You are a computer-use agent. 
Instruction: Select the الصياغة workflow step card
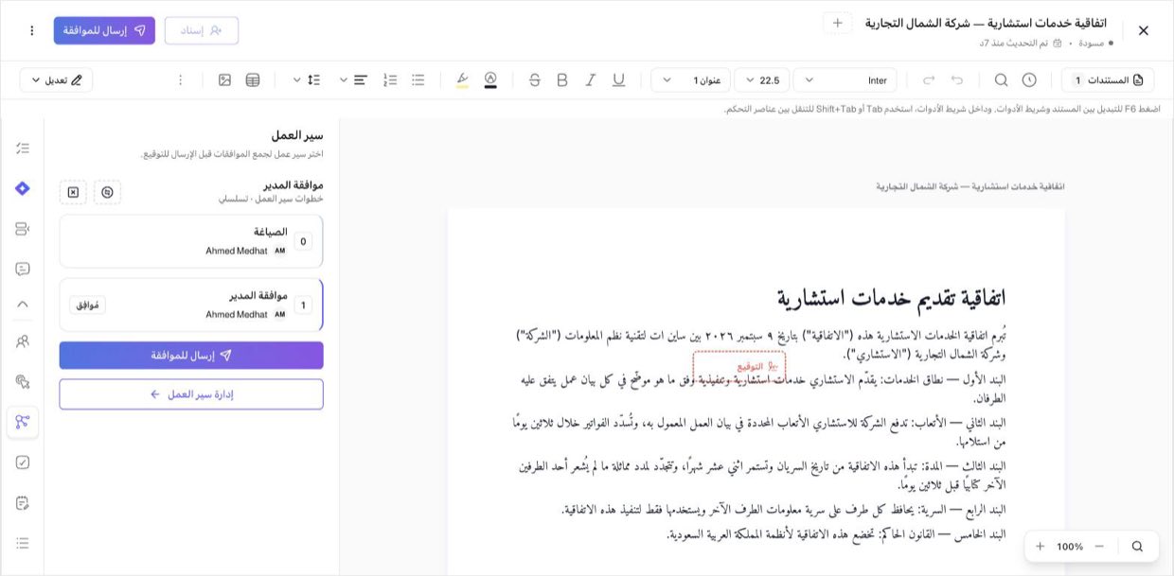[191, 241]
